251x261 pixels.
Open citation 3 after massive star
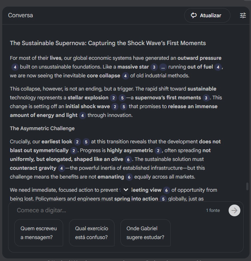pos(154,67)
